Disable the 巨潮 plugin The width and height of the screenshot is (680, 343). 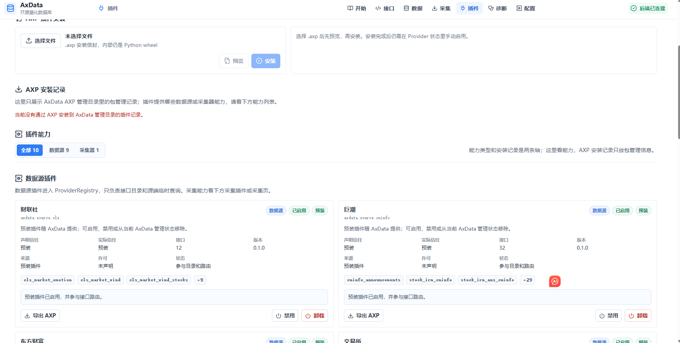pos(609,316)
